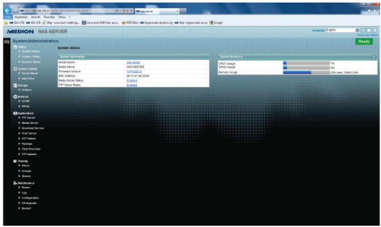Open the Maintenance section icon
The width and height of the screenshot is (381, 227).
click(x=15, y=183)
